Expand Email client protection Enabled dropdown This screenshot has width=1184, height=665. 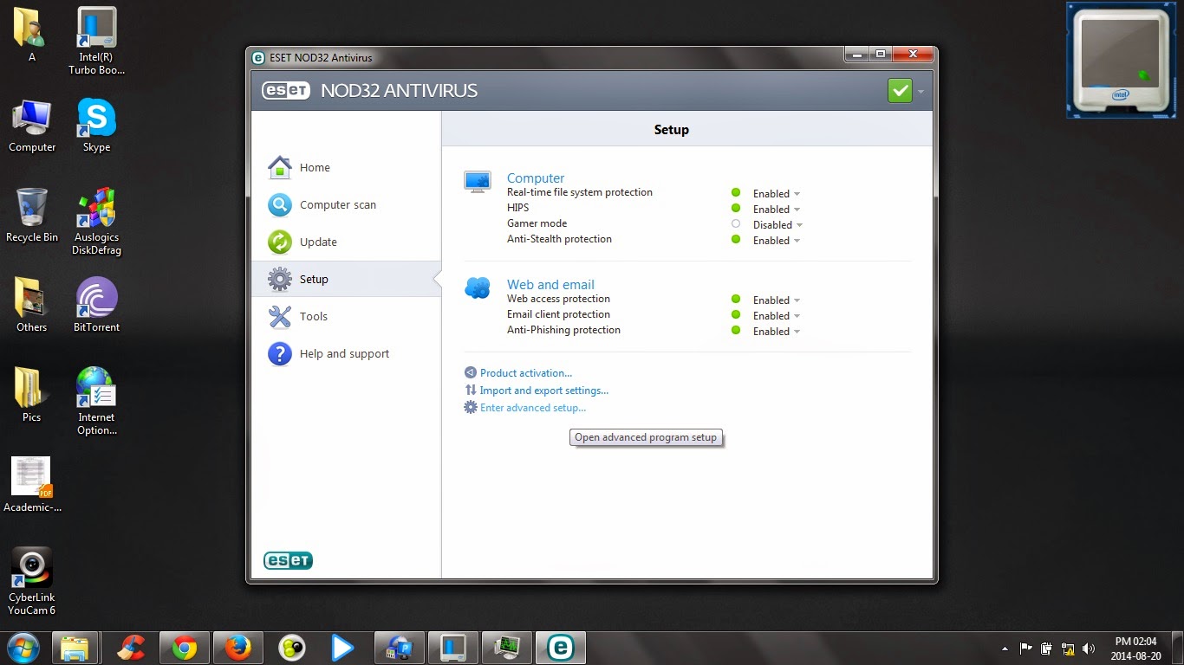[777, 316]
